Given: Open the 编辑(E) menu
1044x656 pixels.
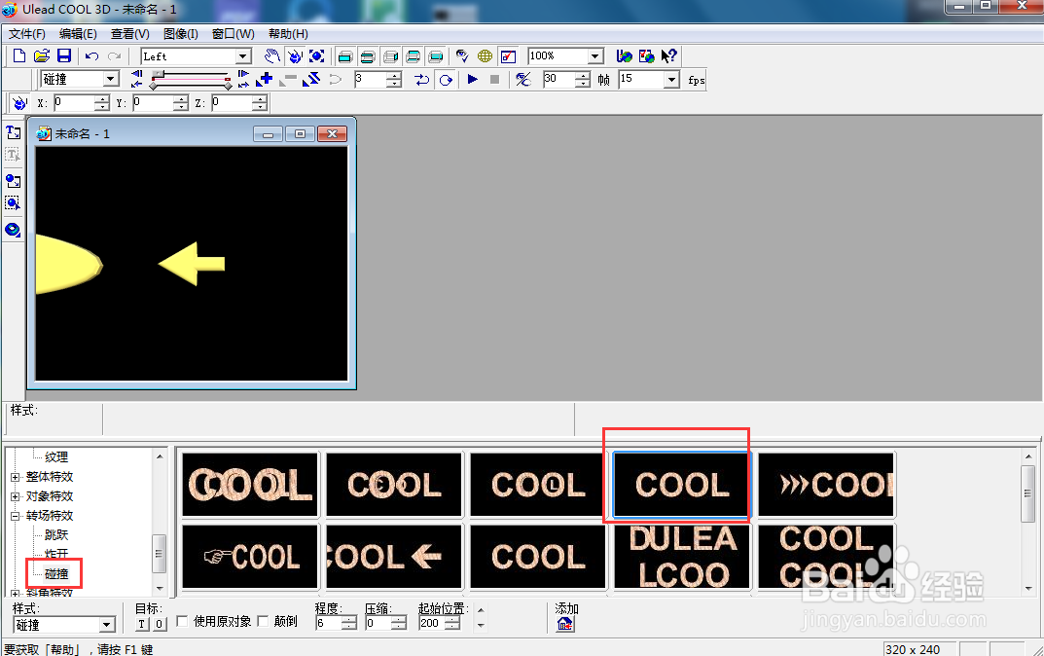Looking at the screenshot, I should click(x=78, y=34).
